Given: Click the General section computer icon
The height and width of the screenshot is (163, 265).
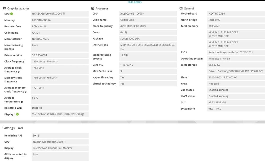Looking at the screenshot, I should (x=181, y=8).
